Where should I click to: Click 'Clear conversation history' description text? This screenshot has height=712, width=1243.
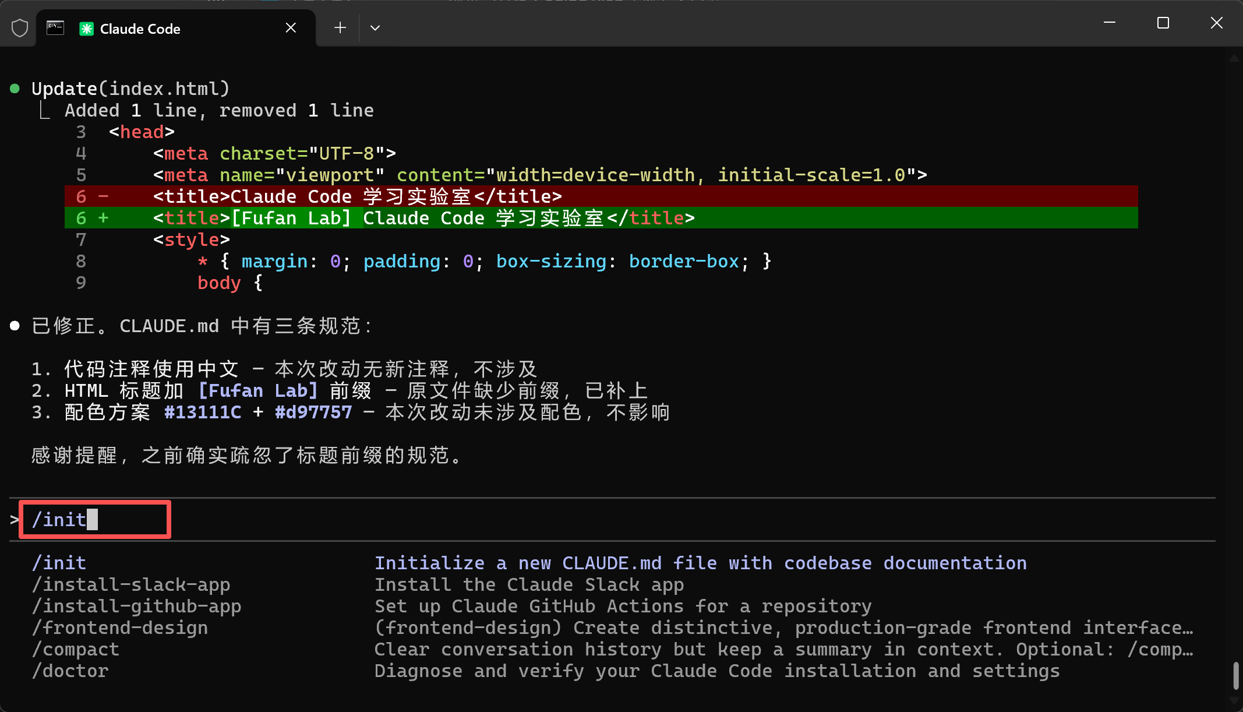point(784,649)
